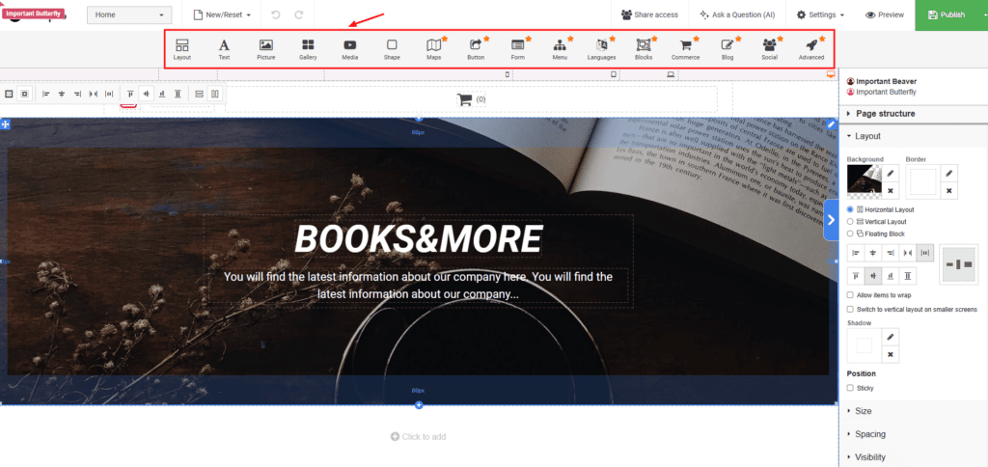Image resolution: width=988 pixels, height=467 pixels.
Task: Remove the Background with its X icon
Action: 891,190
